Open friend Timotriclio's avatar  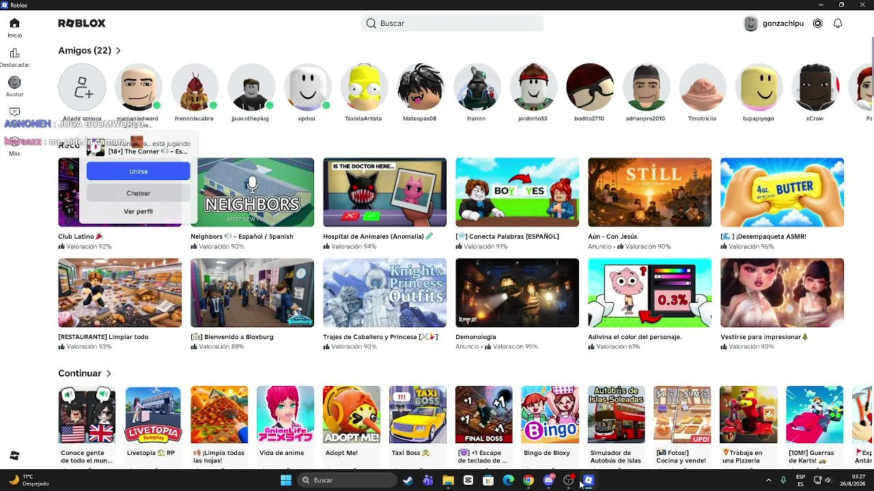tap(702, 87)
